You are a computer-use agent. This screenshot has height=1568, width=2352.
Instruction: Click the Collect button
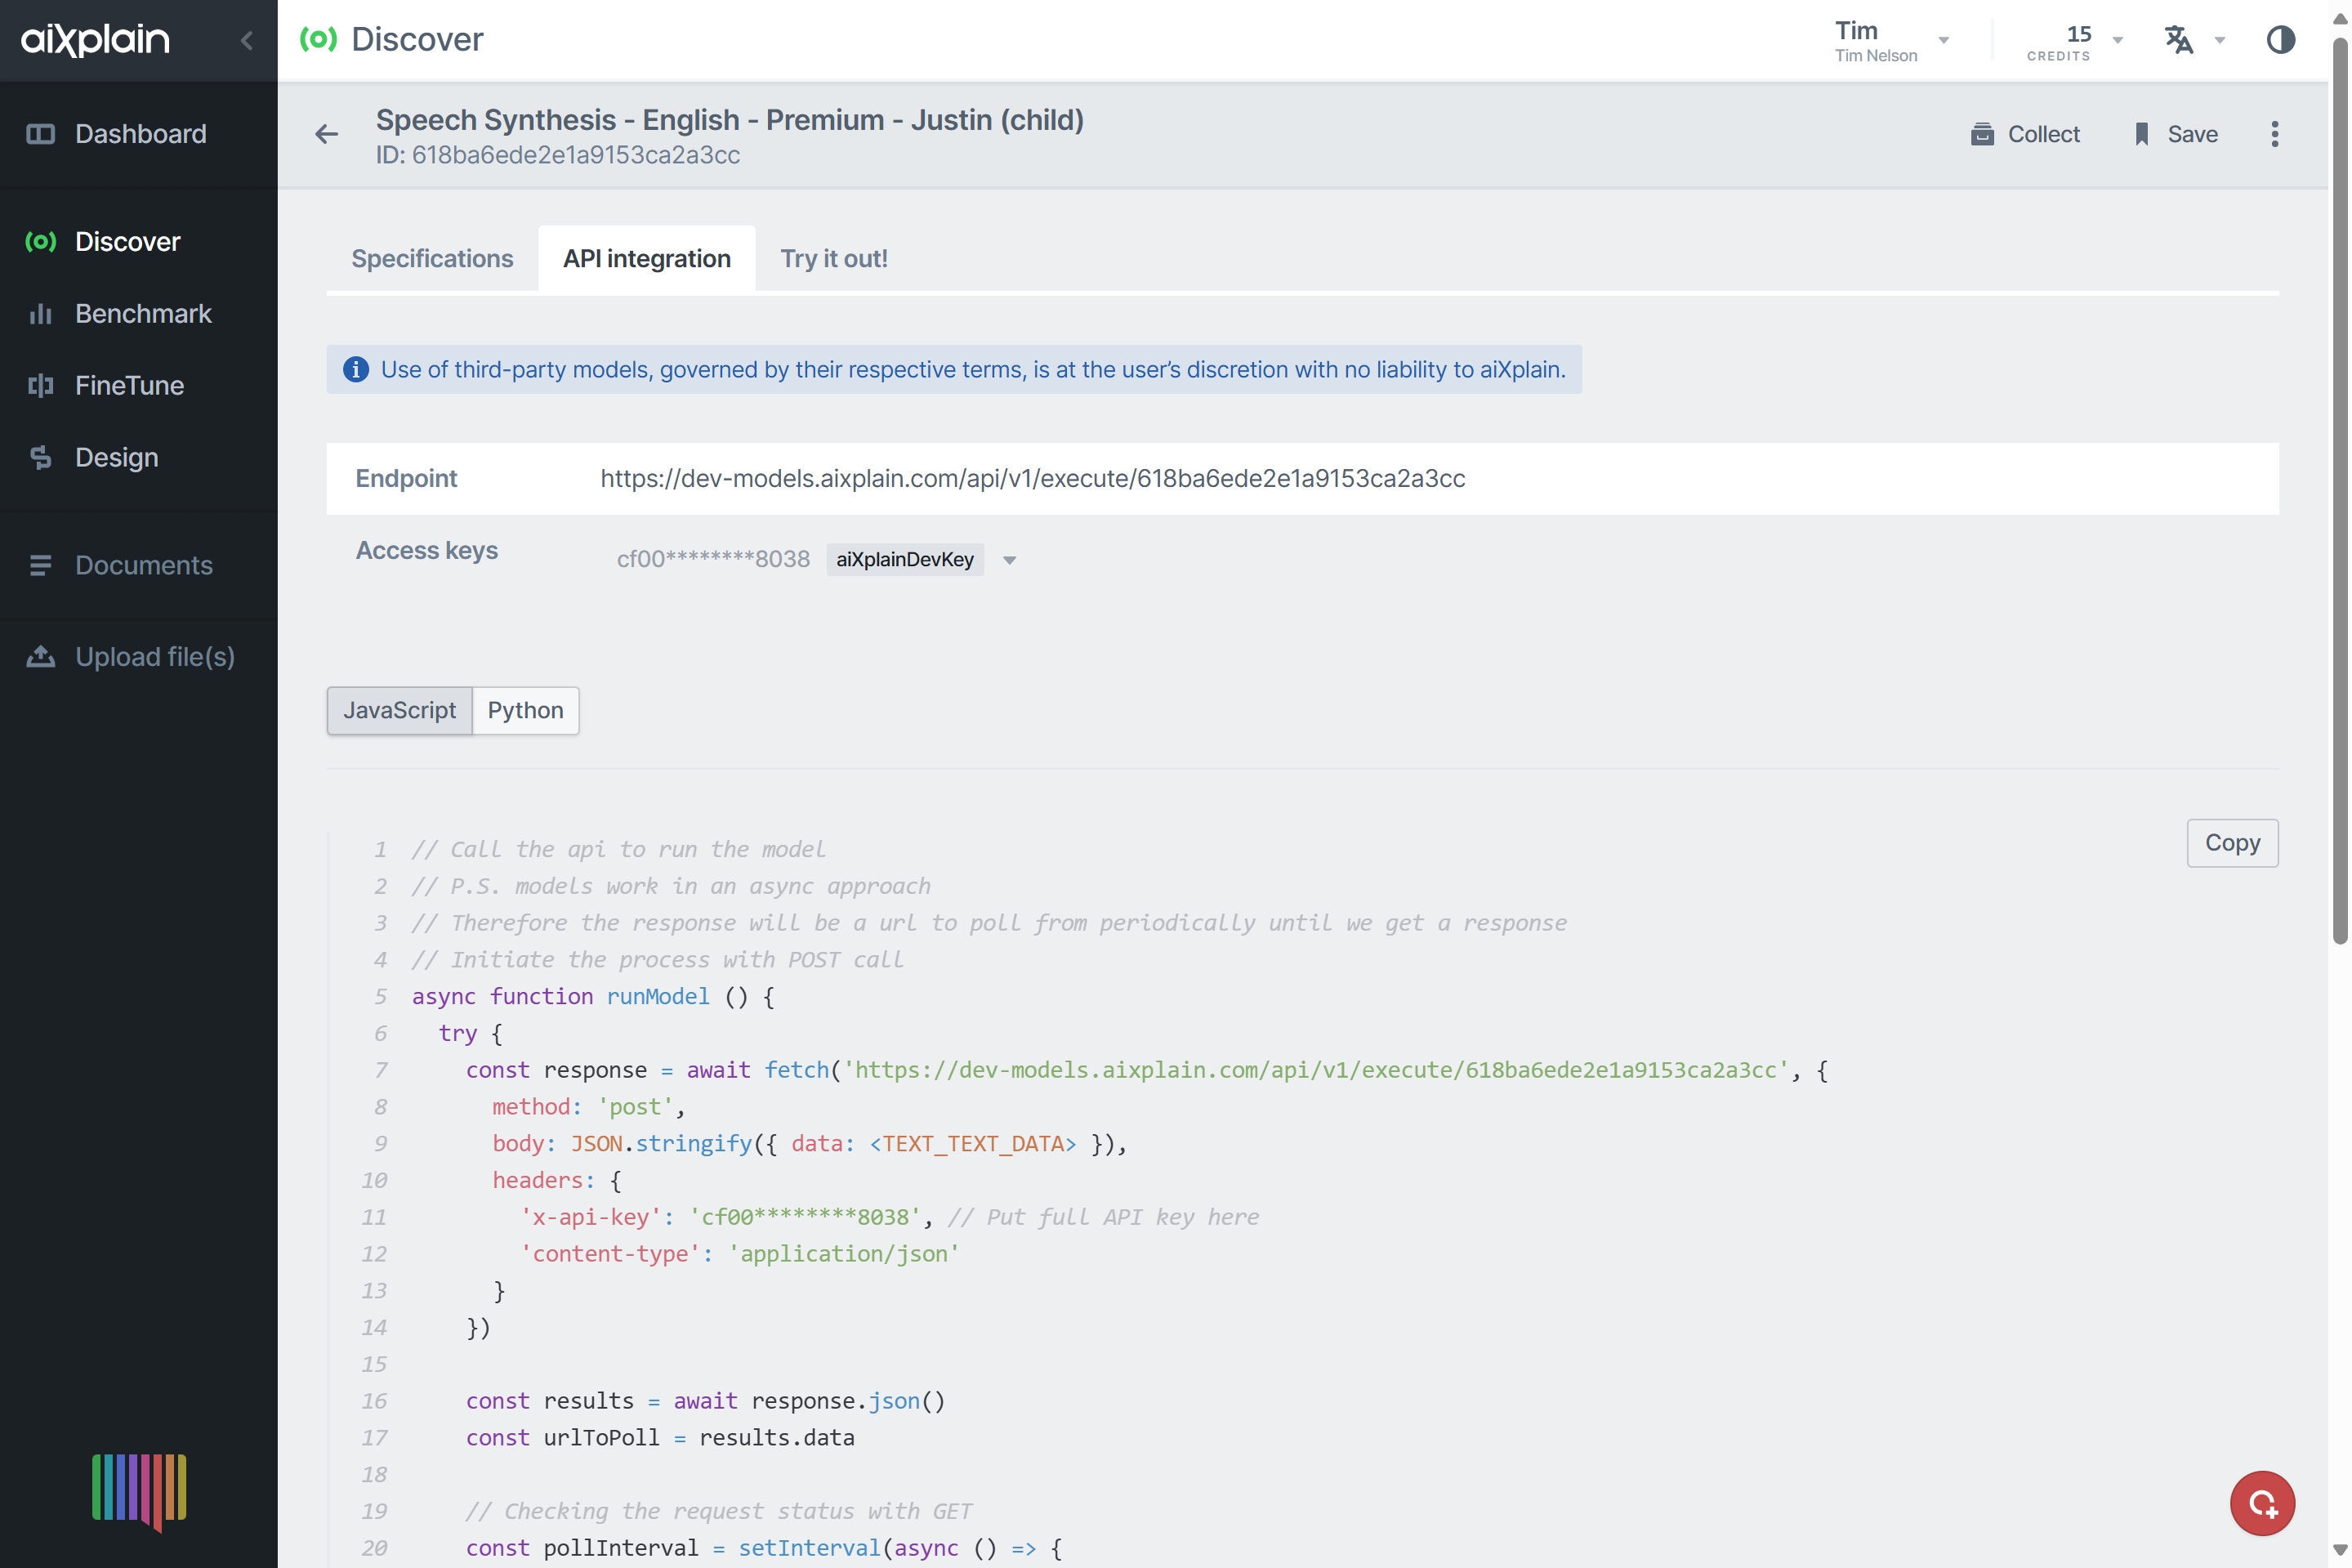pos(2024,134)
